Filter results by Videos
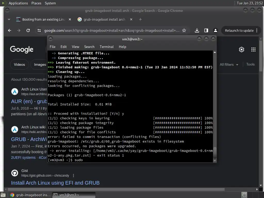264x198 pixels. [19, 64]
